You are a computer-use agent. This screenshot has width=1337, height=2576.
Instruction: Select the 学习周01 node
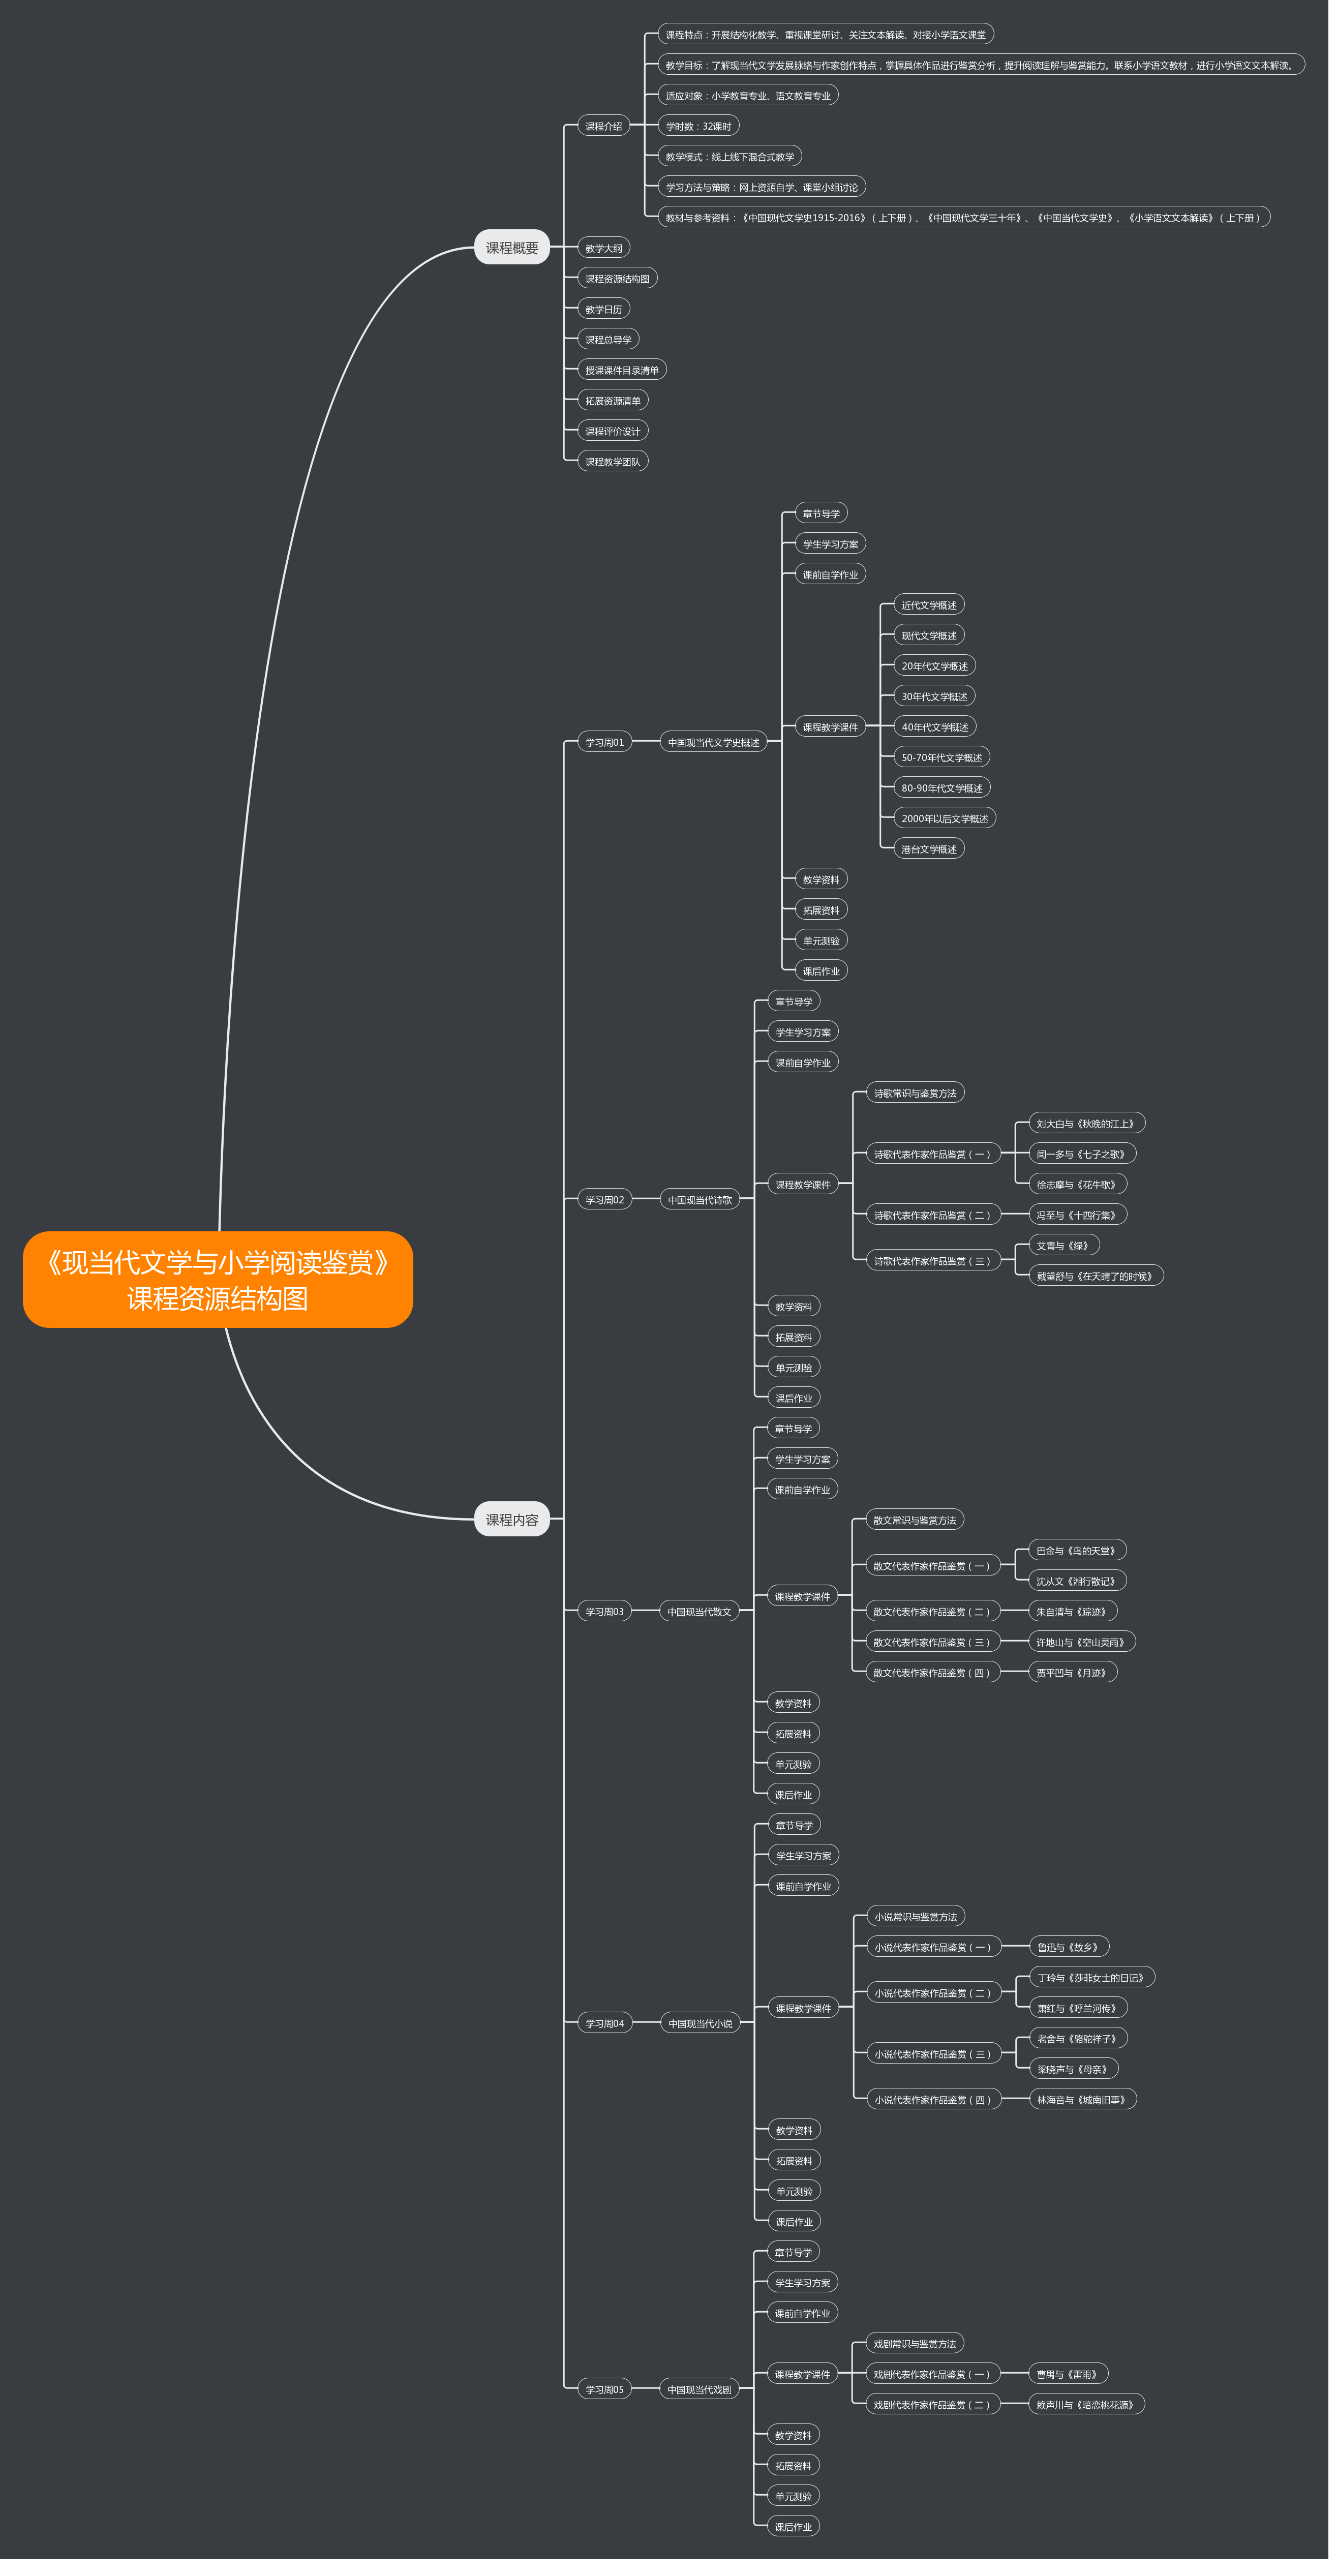pyautogui.click(x=604, y=742)
